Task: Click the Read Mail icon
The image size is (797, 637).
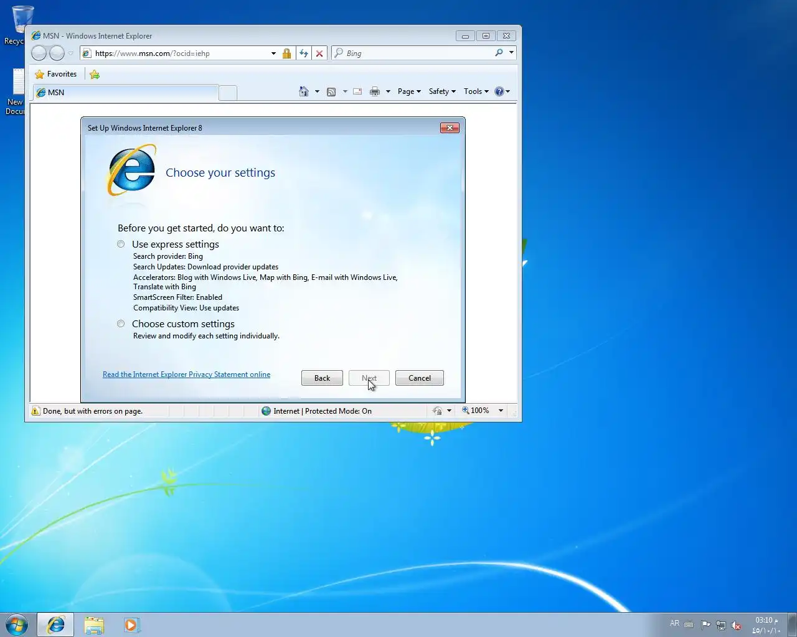Action: 357,91
